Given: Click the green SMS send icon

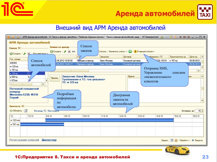Looking at the screenshot, I should click(x=130, y=51).
